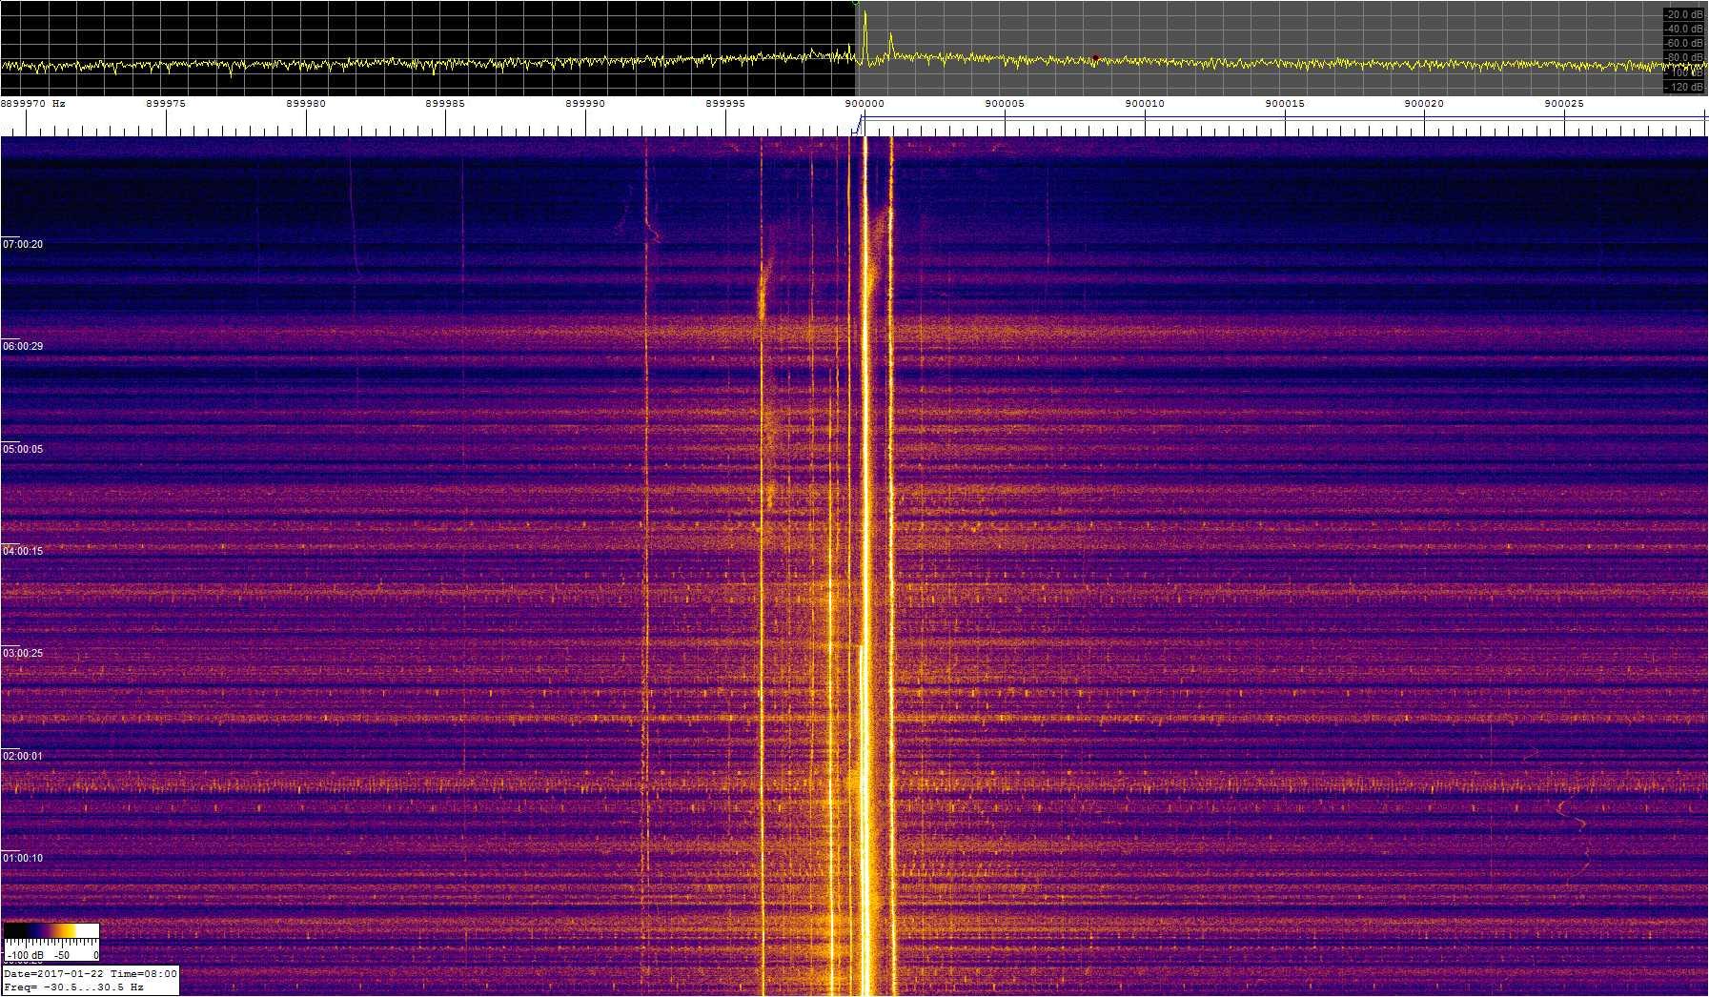
Task: Click the -50 color legend label
Action: click(62, 955)
